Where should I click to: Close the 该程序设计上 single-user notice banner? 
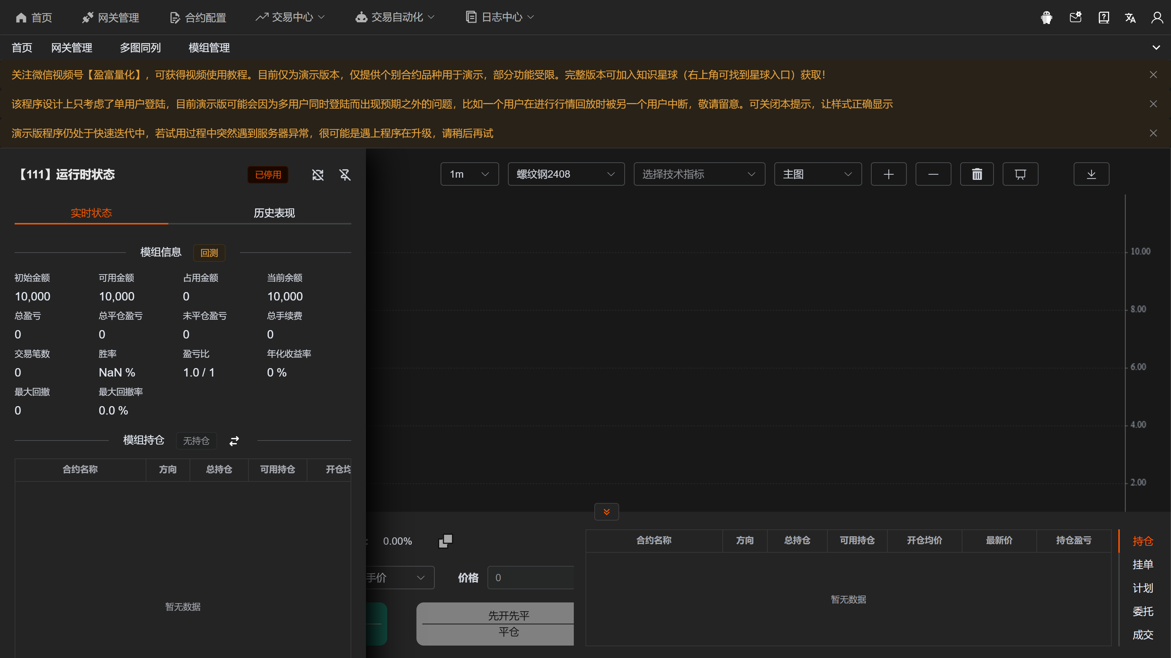point(1153,104)
